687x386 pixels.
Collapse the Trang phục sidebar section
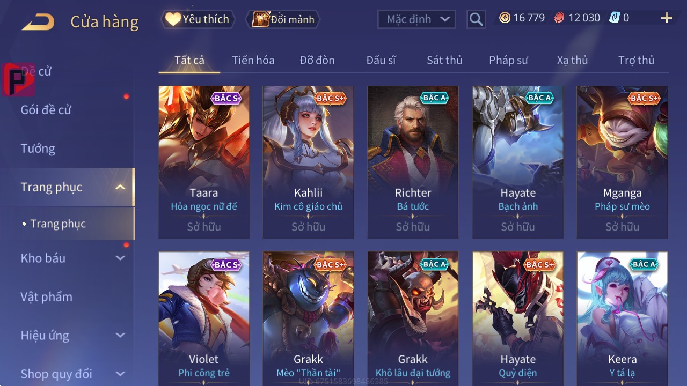point(120,187)
